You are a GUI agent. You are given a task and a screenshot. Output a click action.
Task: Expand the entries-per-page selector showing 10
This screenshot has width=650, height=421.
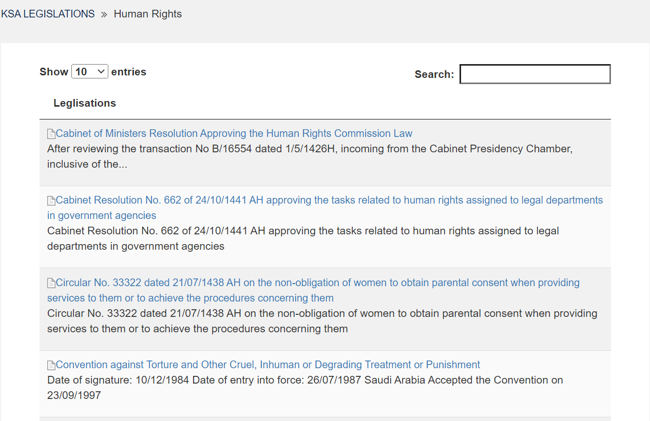click(x=89, y=71)
